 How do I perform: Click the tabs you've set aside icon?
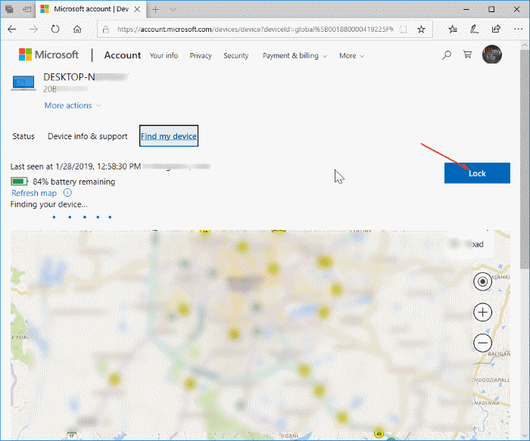click(9, 9)
